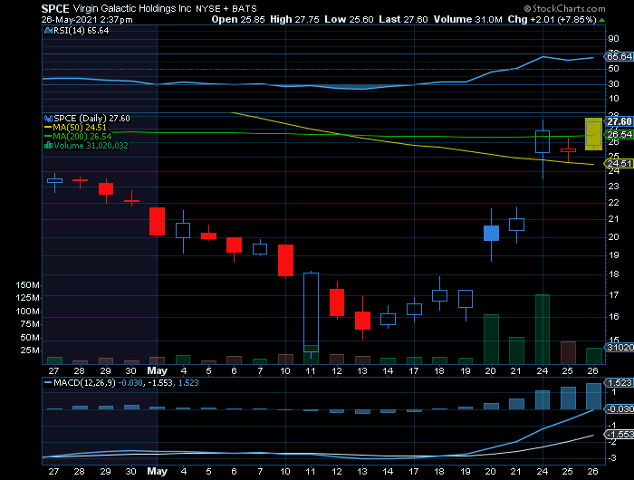Click the MA(200) green legend line

click(48, 136)
